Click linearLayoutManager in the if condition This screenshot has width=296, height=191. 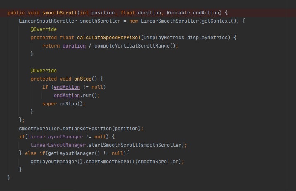click(x=55, y=137)
